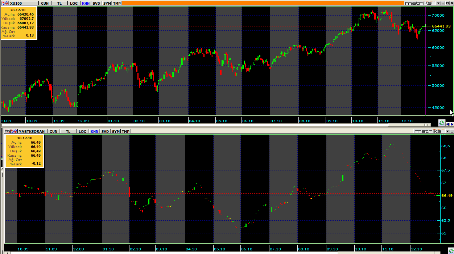The image size is (454, 254).
Task: Toggle LOG scale on the XU100 chart
Action: 74,3
